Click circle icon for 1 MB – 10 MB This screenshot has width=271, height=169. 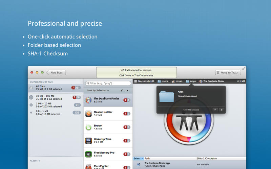31,105
